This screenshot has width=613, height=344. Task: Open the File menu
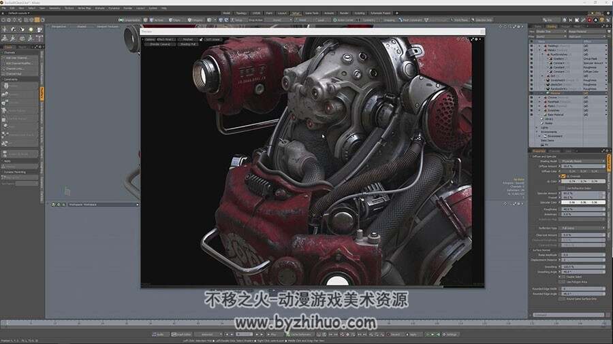[3, 7]
